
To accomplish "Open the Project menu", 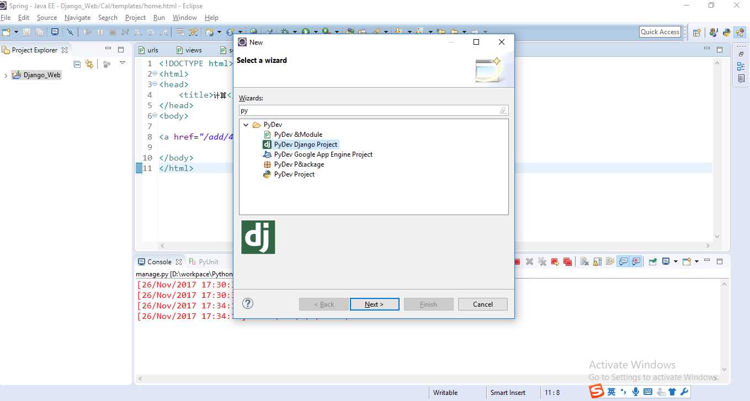I will (x=135, y=18).
